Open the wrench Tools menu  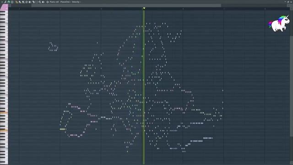click(x=5, y=2)
